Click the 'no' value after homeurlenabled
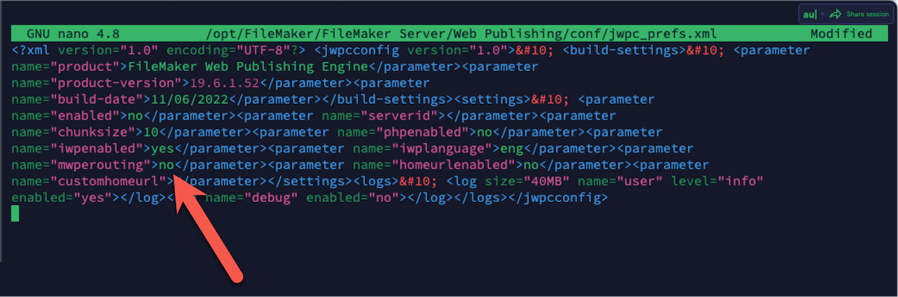Viewport: 898px width, 297px height. (530, 165)
